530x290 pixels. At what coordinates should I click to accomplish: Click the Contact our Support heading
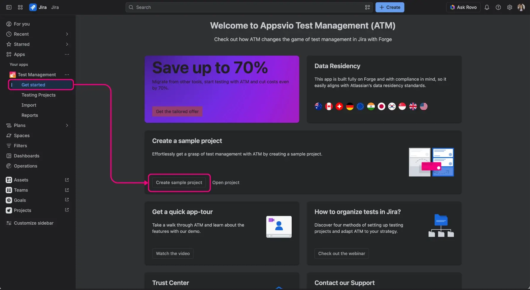click(344, 283)
